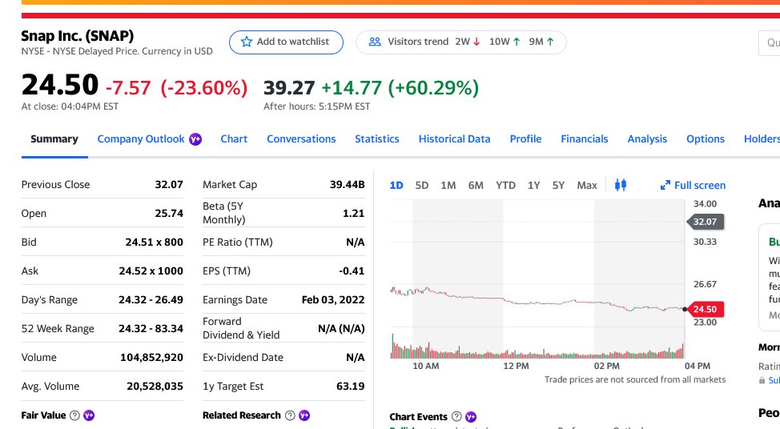Go to the Options tab
This screenshot has height=429, width=780.
(x=706, y=139)
